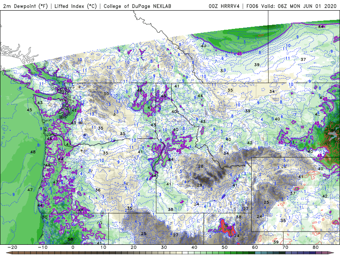
Task: Click the "10" color scale label
Action: (x=103, y=247)
